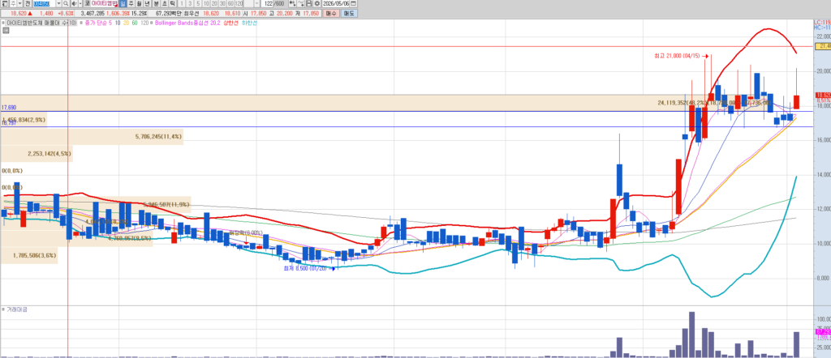Click the Bollinger Bands중심선 legend label
Image resolution: width=831 pixels, height=358 pixels.
(x=187, y=23)
